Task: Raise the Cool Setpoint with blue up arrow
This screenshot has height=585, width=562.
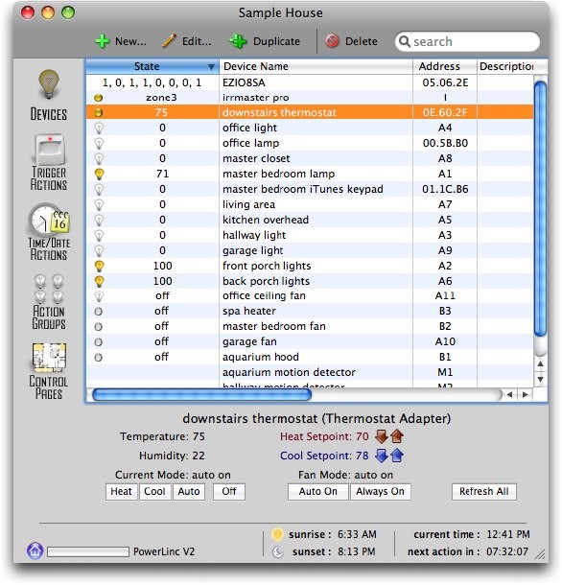Action: [397, 456]
